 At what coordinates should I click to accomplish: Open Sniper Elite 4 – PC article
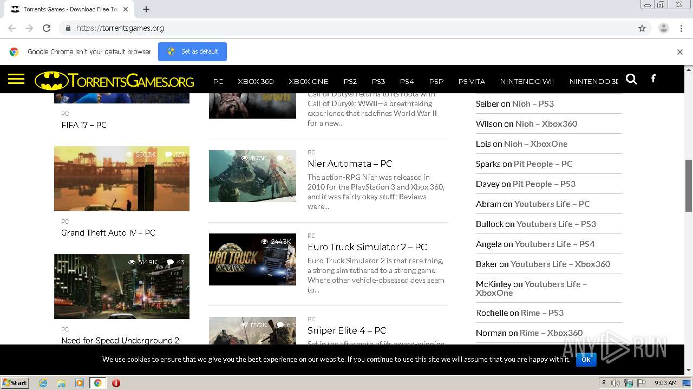click(x=347, y=330)
